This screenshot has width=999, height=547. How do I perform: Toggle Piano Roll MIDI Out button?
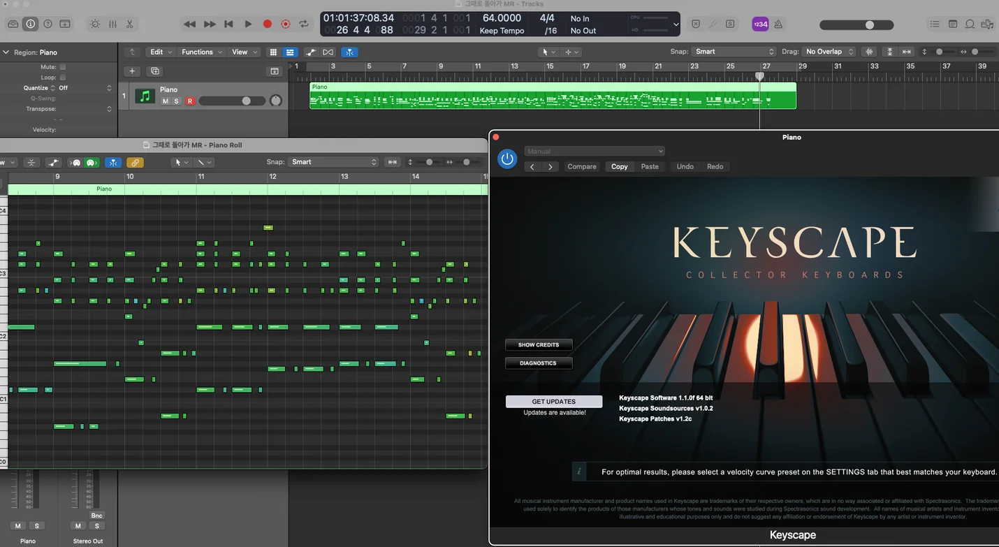[92, 162]
